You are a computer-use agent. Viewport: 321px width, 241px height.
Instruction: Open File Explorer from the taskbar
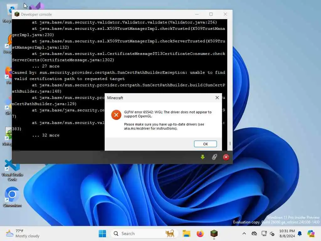coord(186,233)
